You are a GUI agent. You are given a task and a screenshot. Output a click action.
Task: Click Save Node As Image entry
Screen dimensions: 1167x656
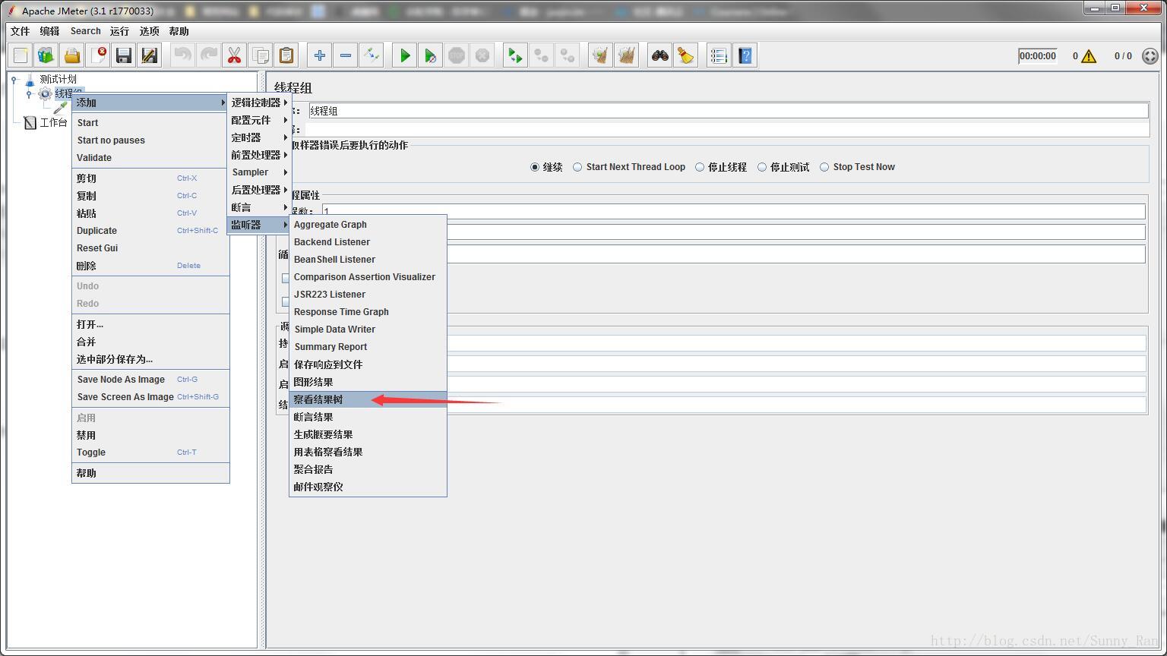pos(150,380)
